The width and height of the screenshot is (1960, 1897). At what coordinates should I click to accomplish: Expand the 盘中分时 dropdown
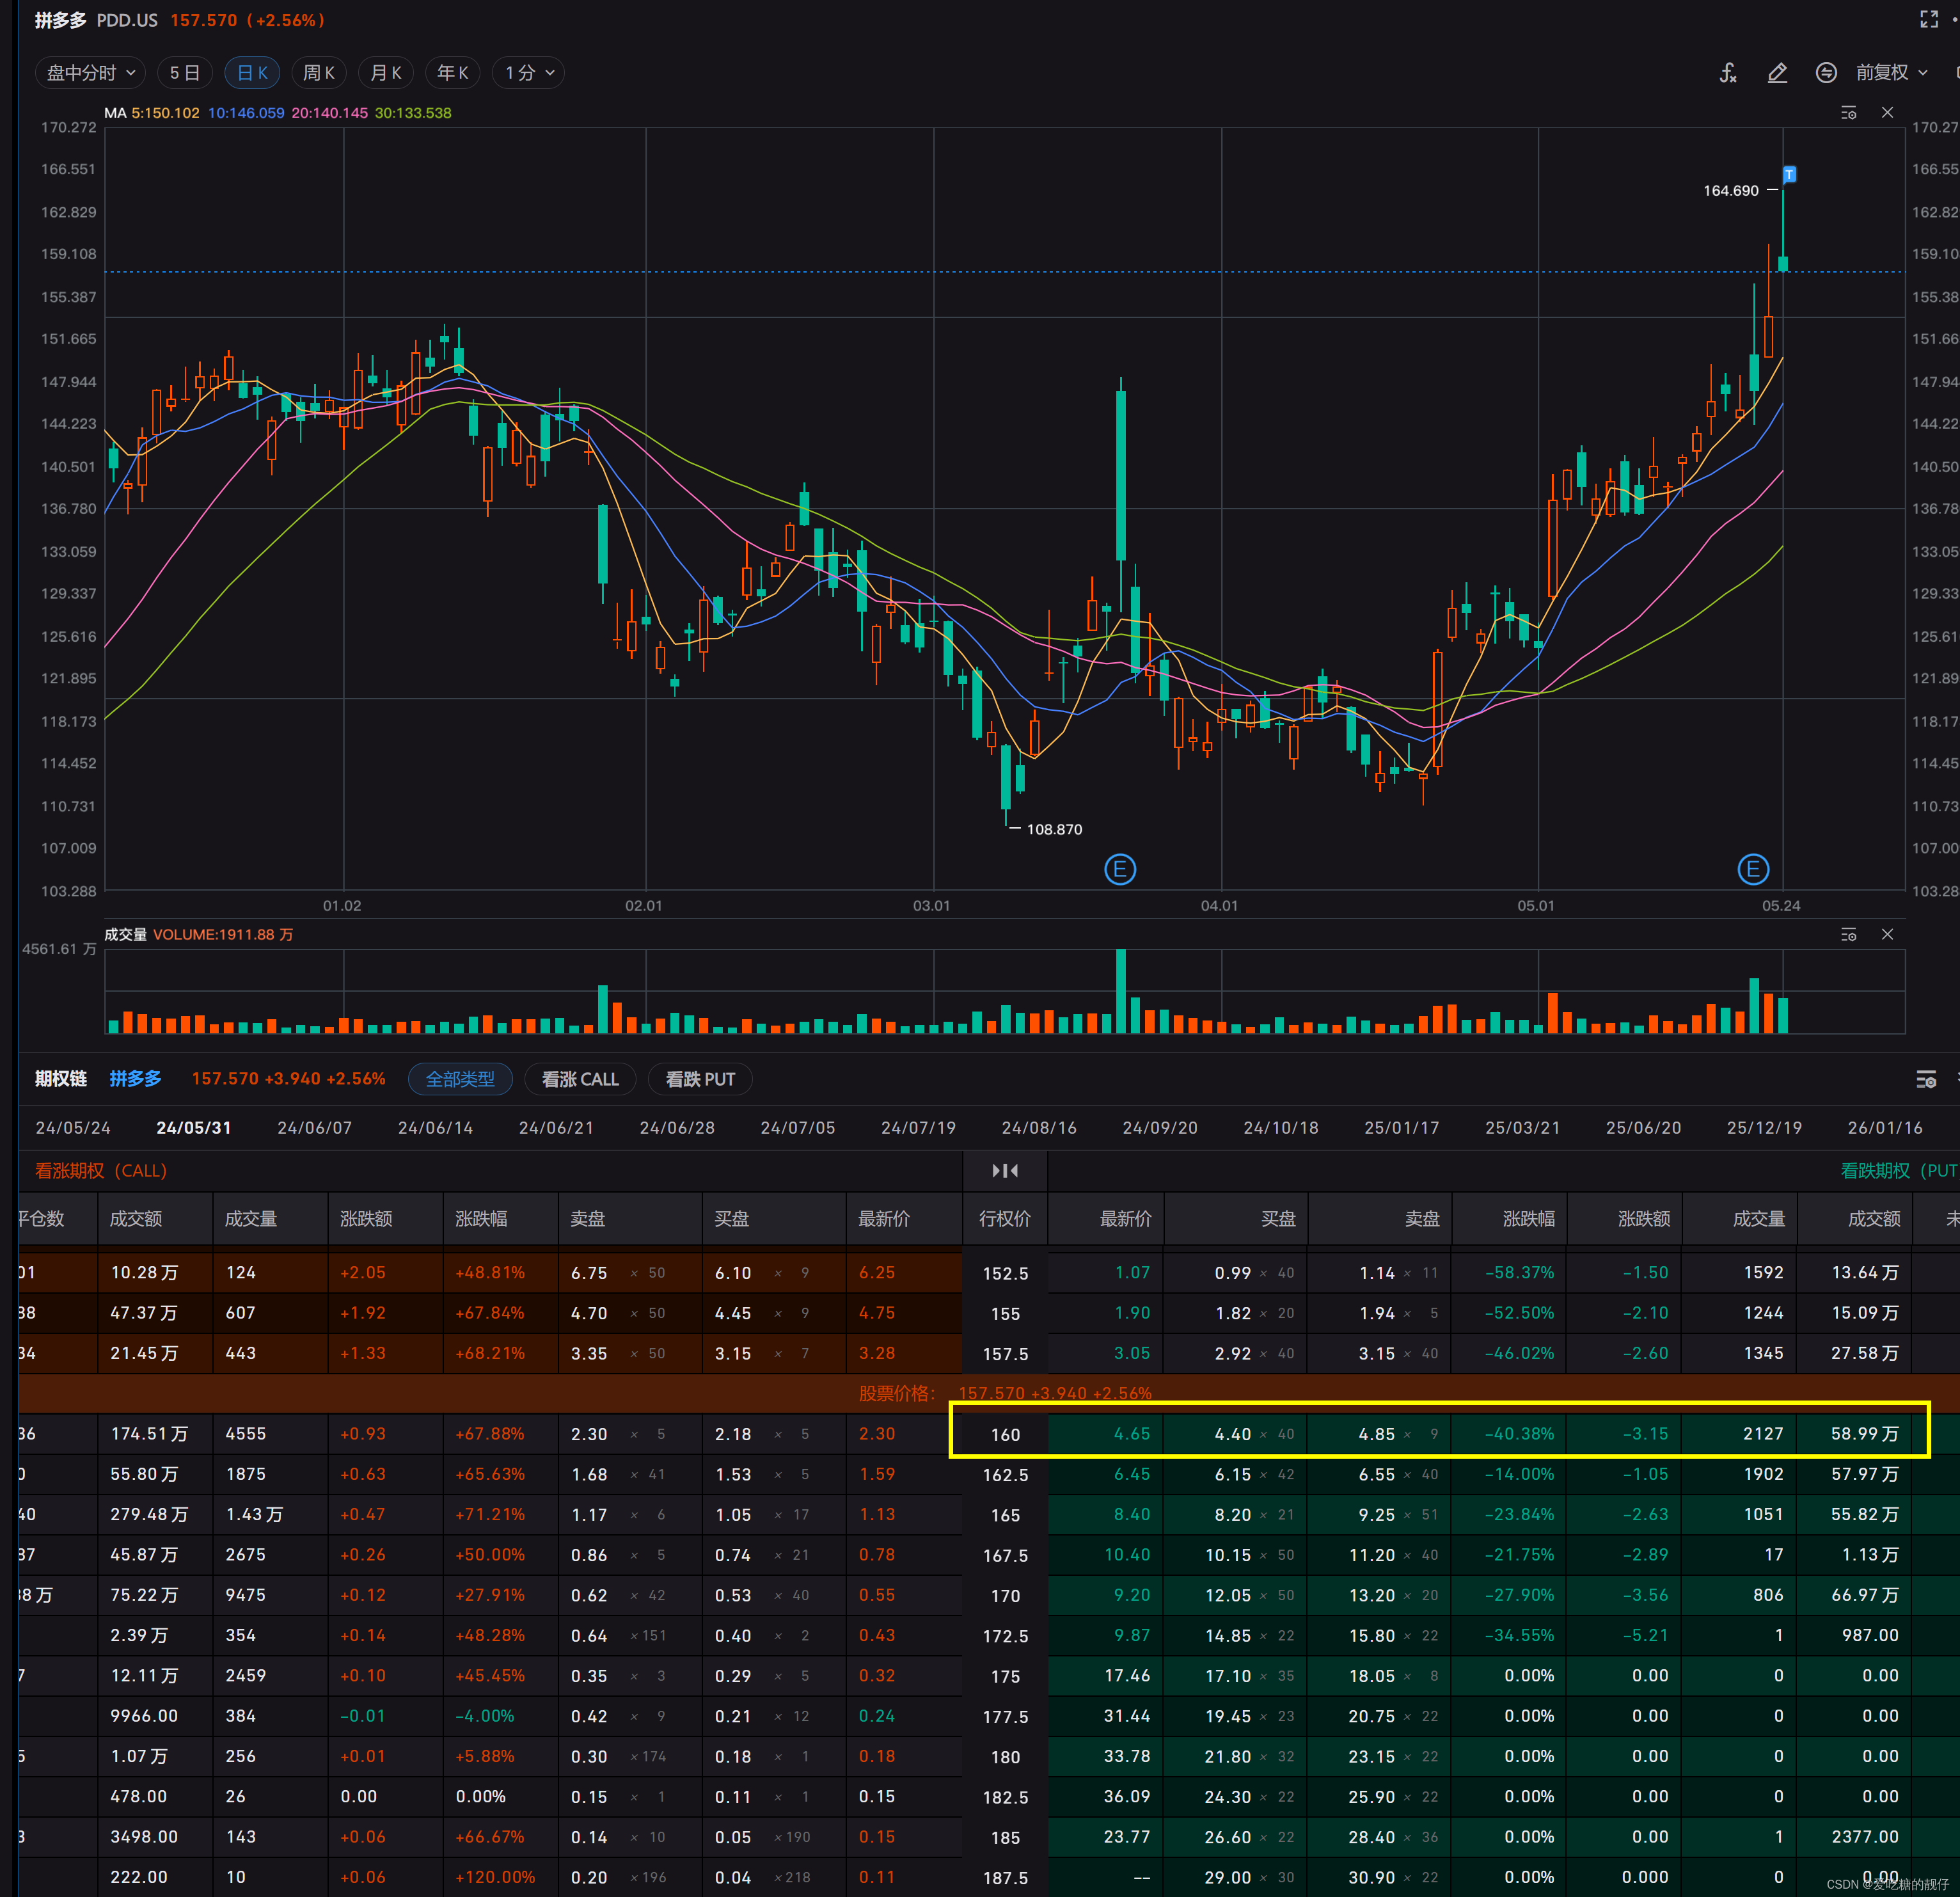pyautogui.click(x=91, y=73)
